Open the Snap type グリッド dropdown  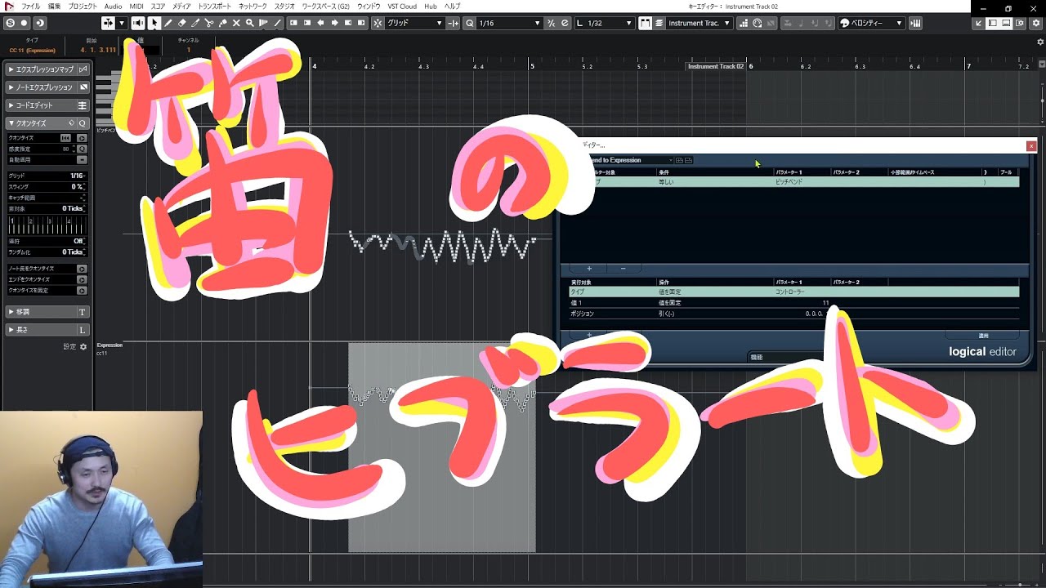(x=414, y=23)
